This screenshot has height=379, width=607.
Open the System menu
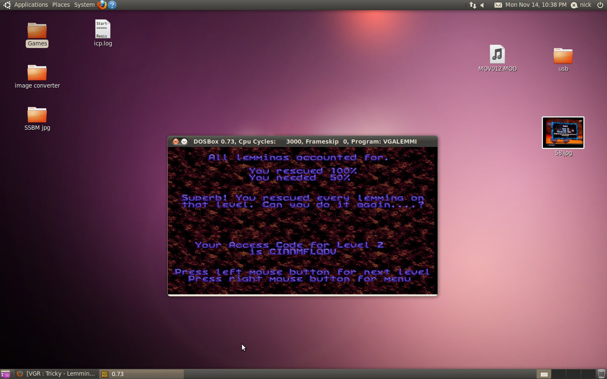(84, 5)
